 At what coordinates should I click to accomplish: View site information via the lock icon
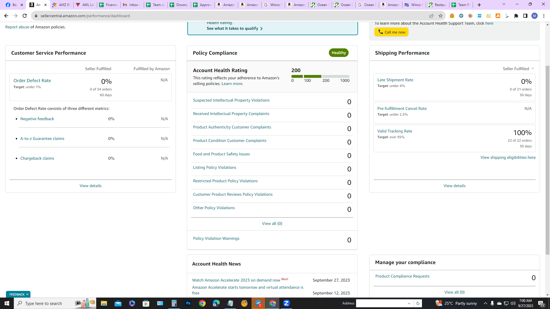pos(36,16)
